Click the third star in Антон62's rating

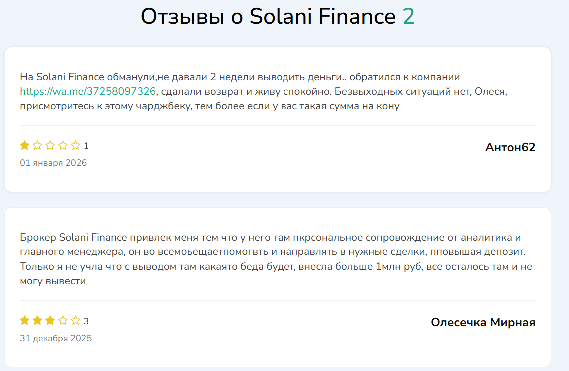click(50, 146)
